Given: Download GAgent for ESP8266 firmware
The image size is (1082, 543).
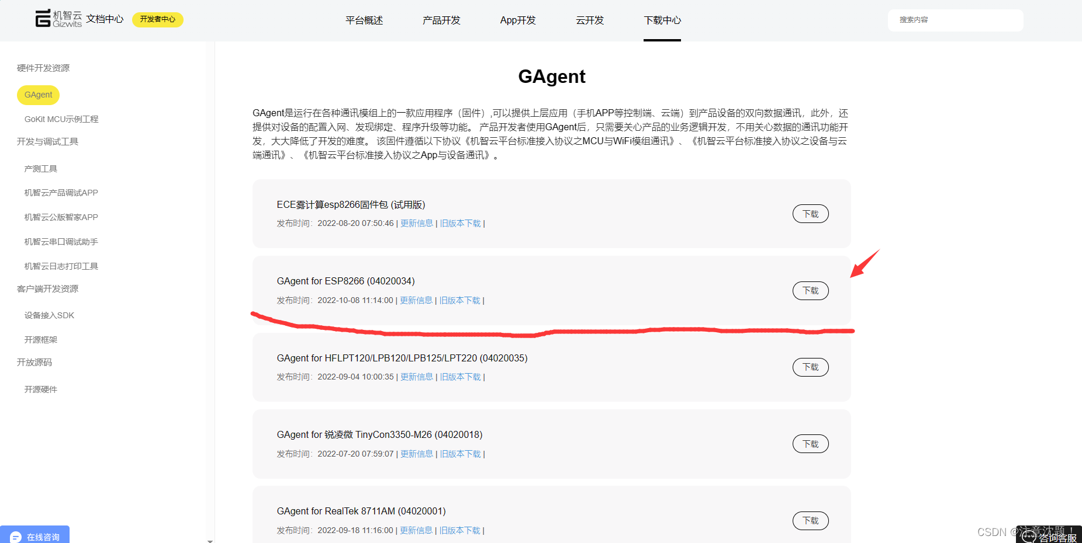Looking at the screenshot, I should pos(810,290).
